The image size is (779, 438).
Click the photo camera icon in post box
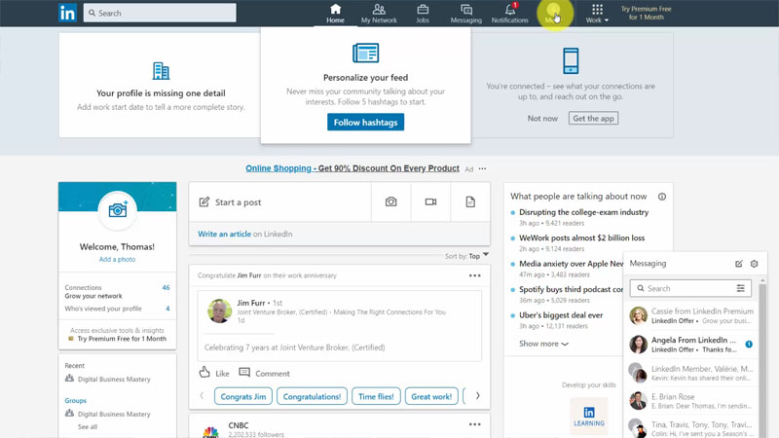(390, 201)
